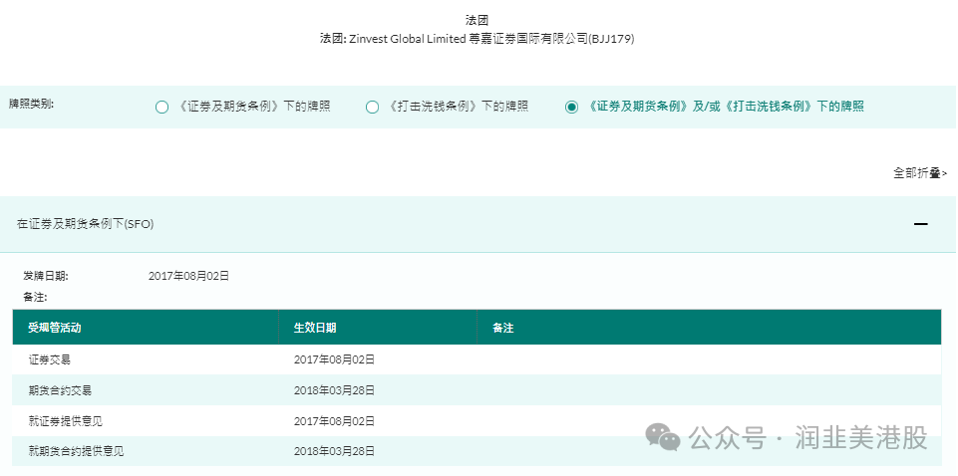This screenshot has width=958, height=476.
Task: Click the 发牌日期 value 2017年08月02日
Action: 188,276
